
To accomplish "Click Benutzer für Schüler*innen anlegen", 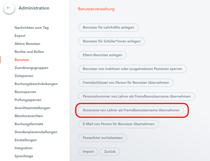I will [x=112, y=41].
